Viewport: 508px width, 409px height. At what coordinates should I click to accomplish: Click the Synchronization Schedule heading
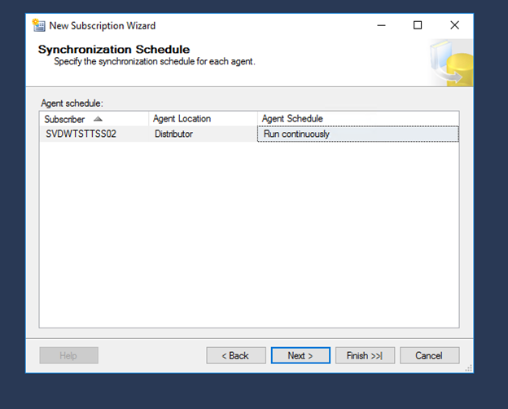(114, 50)
